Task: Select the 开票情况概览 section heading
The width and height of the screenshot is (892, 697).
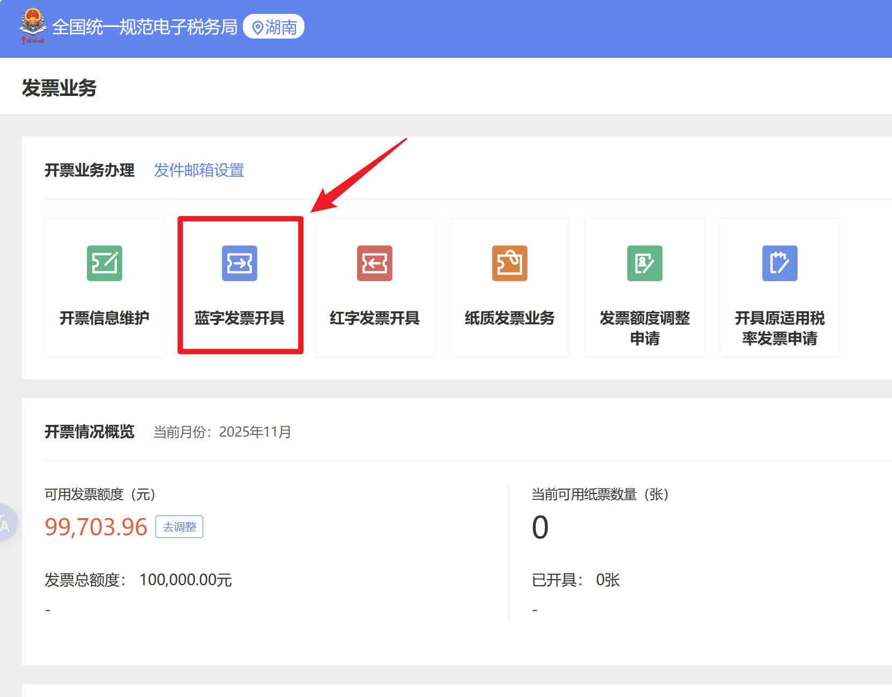Action: 90,432
